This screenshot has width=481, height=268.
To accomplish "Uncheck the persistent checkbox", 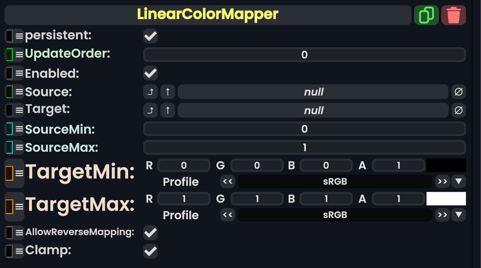I will point(150,36).
